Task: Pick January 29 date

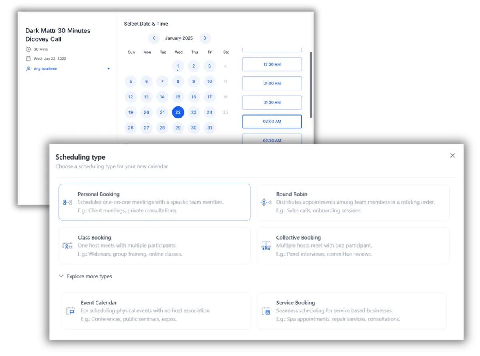Action: coord(178,128)
